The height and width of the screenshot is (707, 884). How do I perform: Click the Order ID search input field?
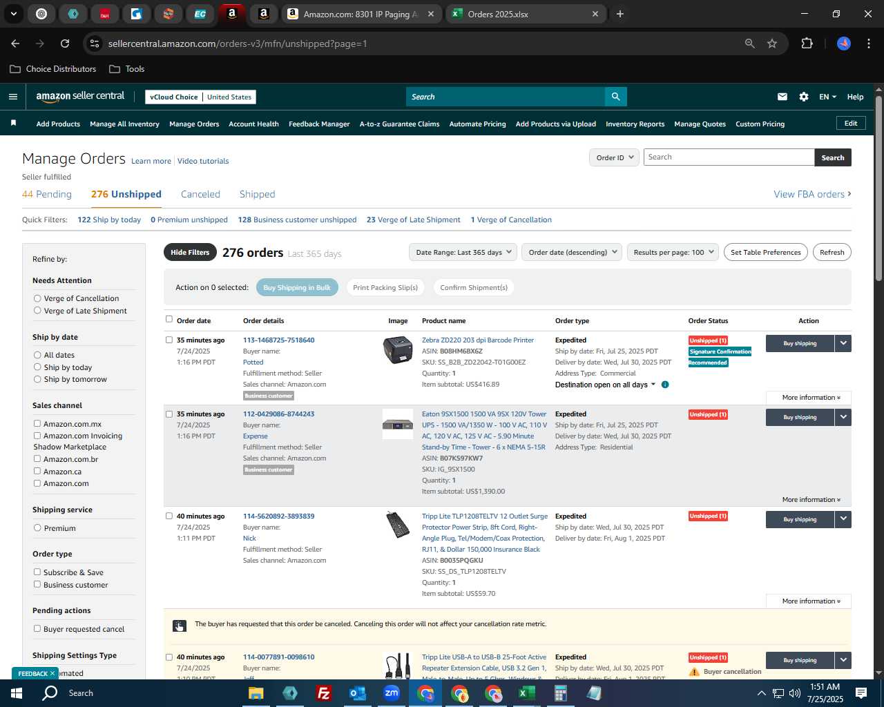pyautogui.click(x=729, y=157)
